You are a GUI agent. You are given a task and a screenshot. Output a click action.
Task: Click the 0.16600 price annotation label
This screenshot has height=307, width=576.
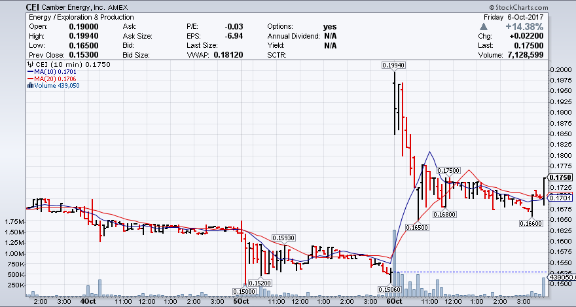pyautogui.click(x=530, y=224)
